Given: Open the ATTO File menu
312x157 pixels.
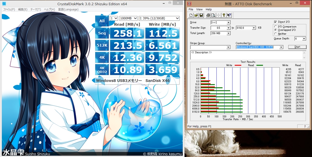Looking at the screenshot, I should point(191,9).
